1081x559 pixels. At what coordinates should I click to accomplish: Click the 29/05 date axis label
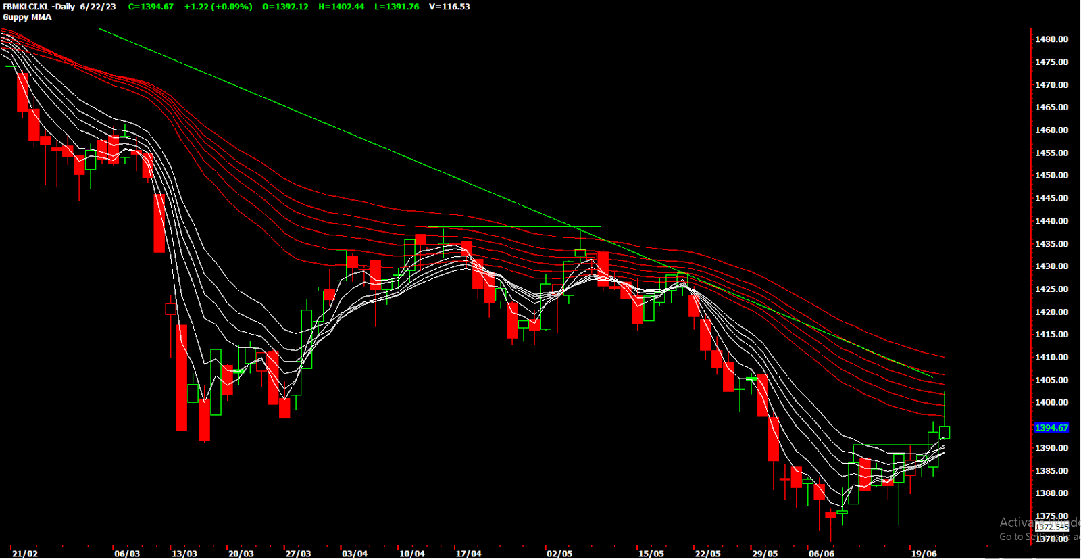pos(765,554)
